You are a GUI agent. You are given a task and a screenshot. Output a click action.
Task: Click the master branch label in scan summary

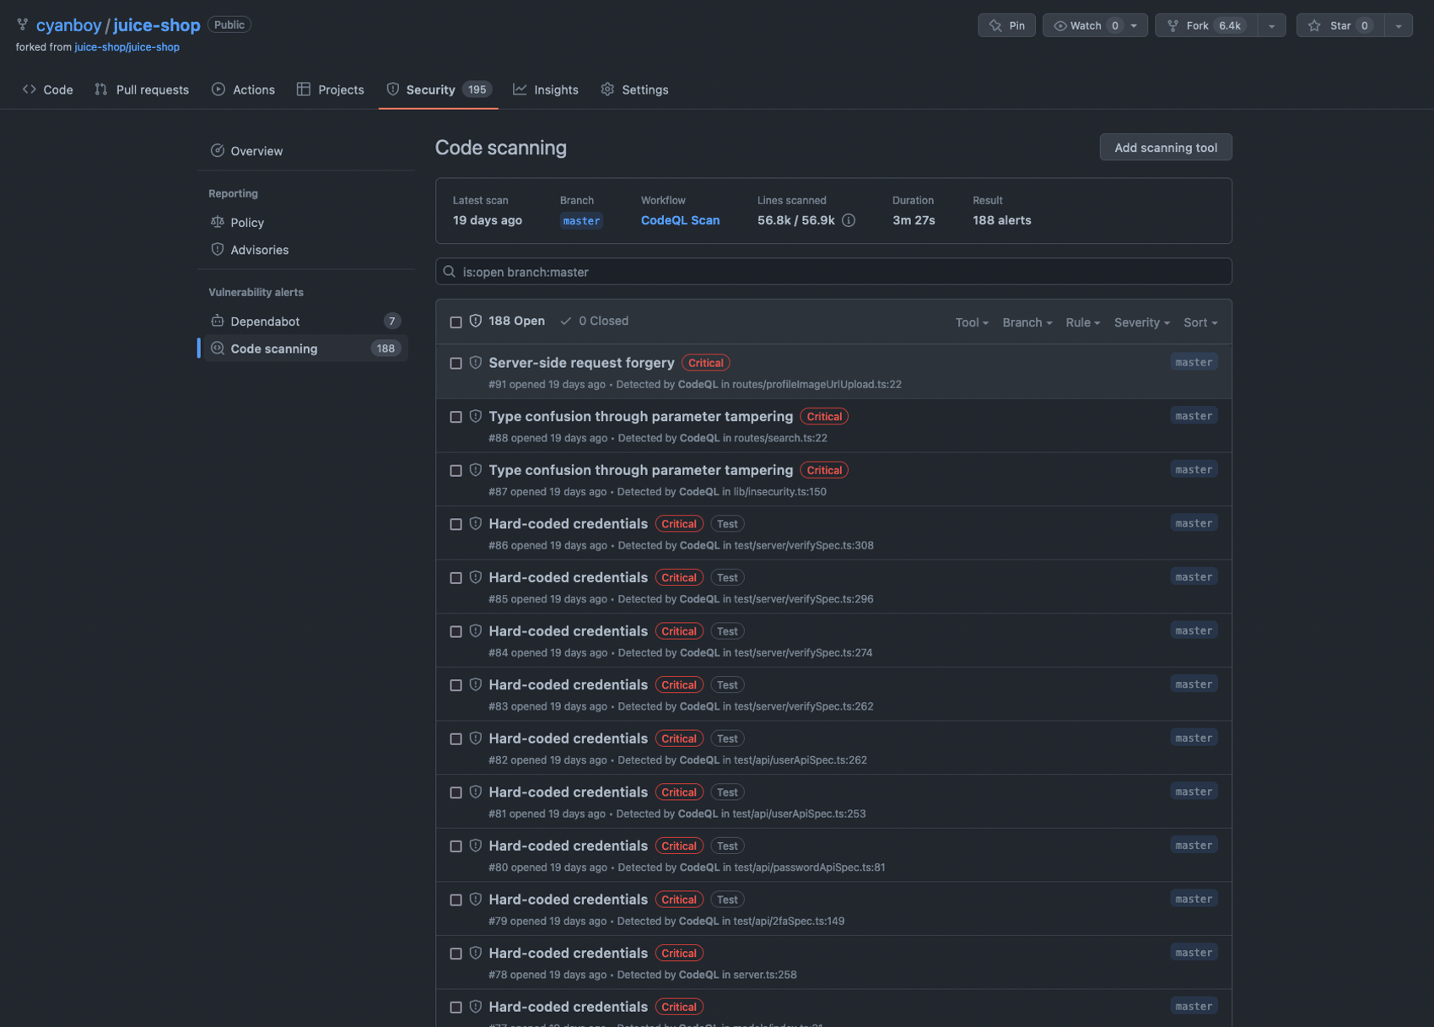(x=581, y=221)
